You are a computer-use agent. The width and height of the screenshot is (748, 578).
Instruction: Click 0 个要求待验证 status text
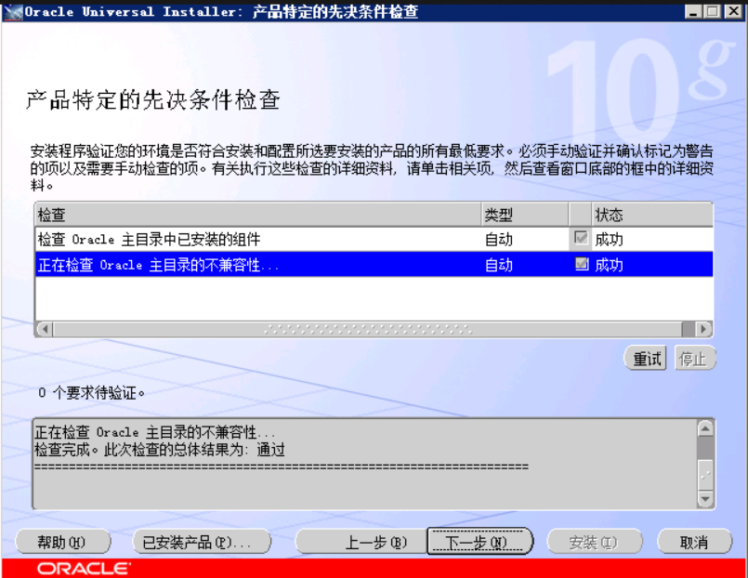tap(91, 393)
